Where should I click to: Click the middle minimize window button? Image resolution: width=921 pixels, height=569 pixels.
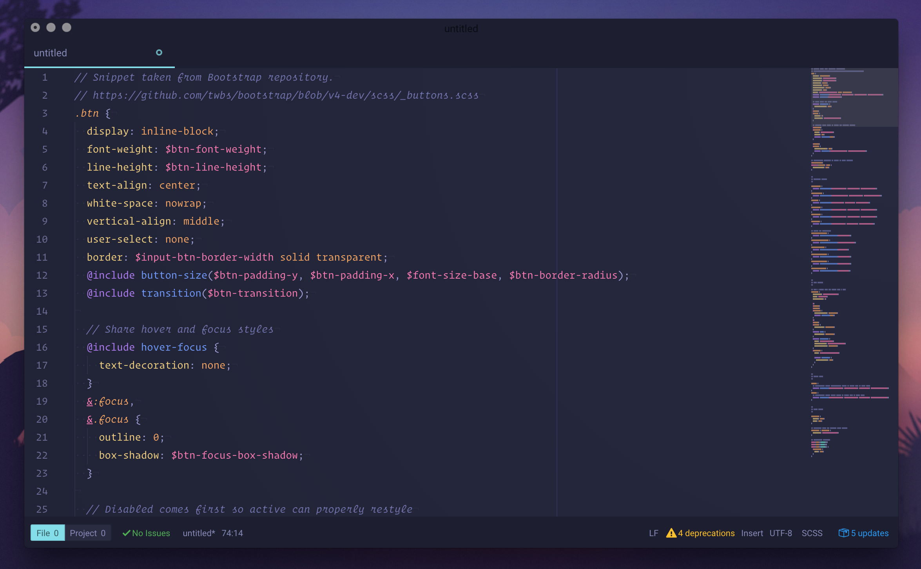[x=51, y=27]
